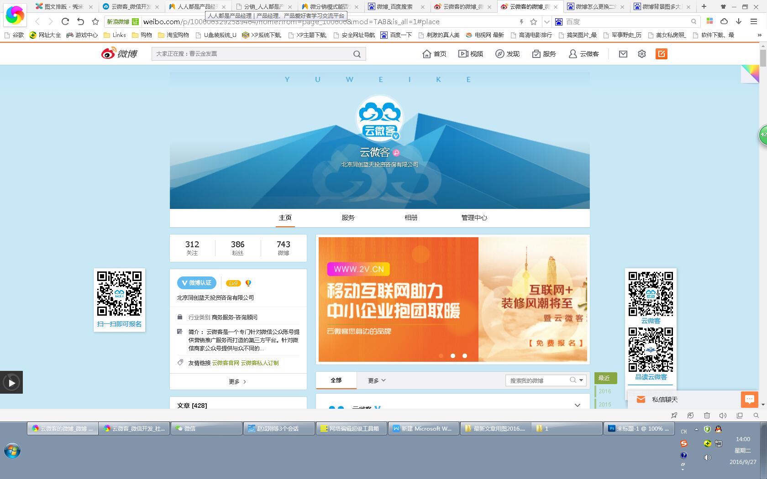Click the lightning speed-mode icon in the address bar
The image size is (767, 479).
click(521, 21)
